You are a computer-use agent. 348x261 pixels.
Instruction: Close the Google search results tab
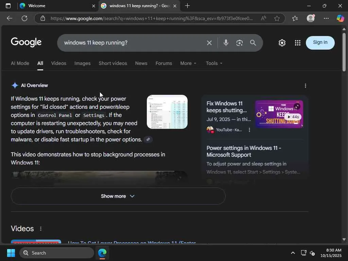[x=175, y=6]
